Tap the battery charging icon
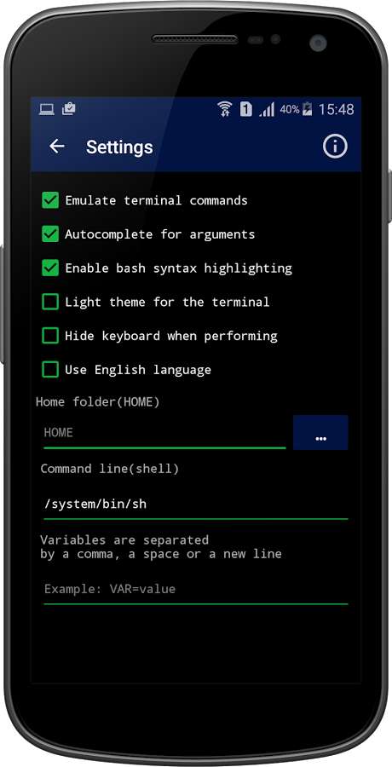The height and width of the screenshot is (767, 392). pos(307,108)
